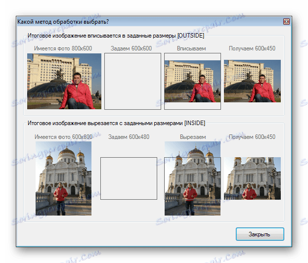This screenshot has width=308, height=263.
Task: Select the 600x800 cathedral source photo
Action: 63,178
